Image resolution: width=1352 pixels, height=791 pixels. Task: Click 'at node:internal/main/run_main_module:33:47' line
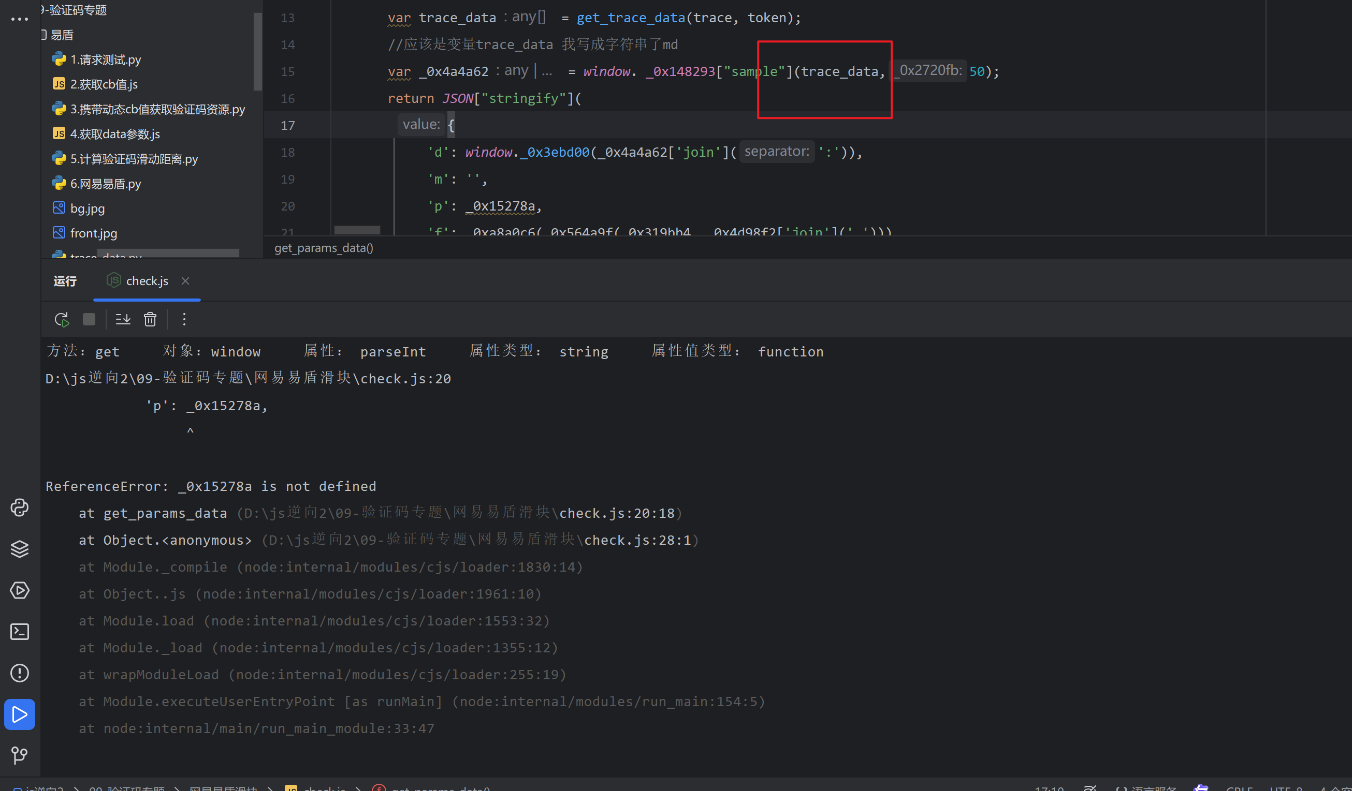point(256,729)
